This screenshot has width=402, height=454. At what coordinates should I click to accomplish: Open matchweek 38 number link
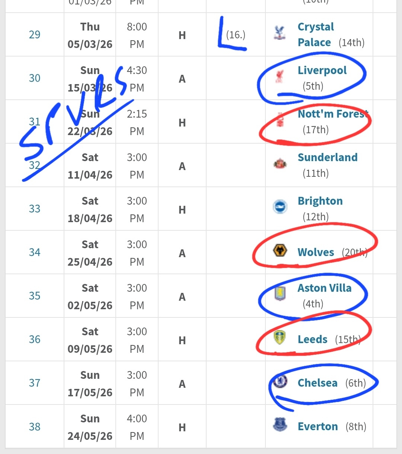[35, 427]
